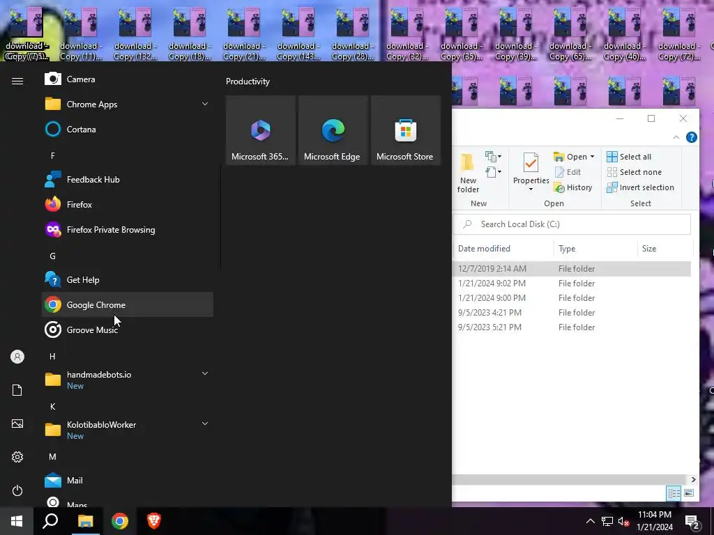Open the user account icon in Start
714x535 pixels.
(17, 357)
